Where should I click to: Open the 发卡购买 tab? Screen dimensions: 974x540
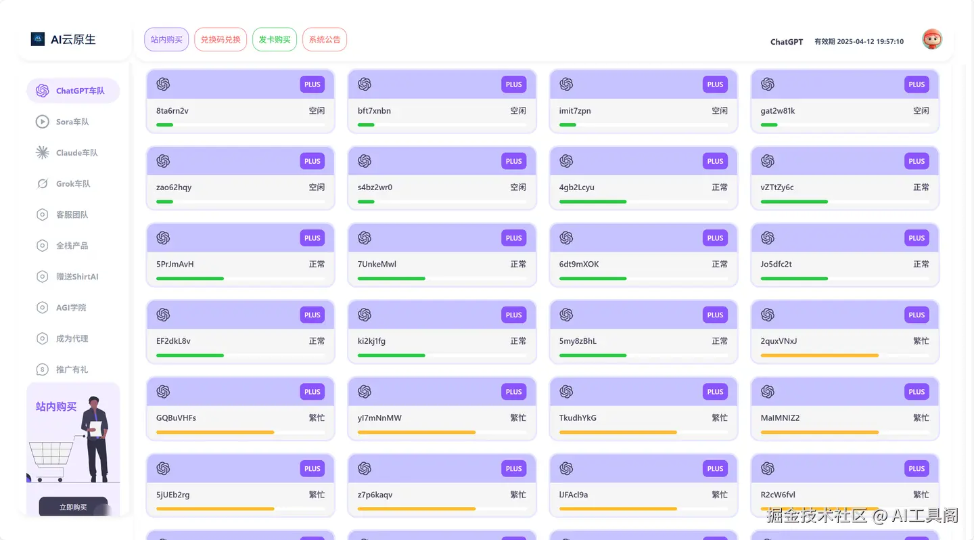pos(275,39)
